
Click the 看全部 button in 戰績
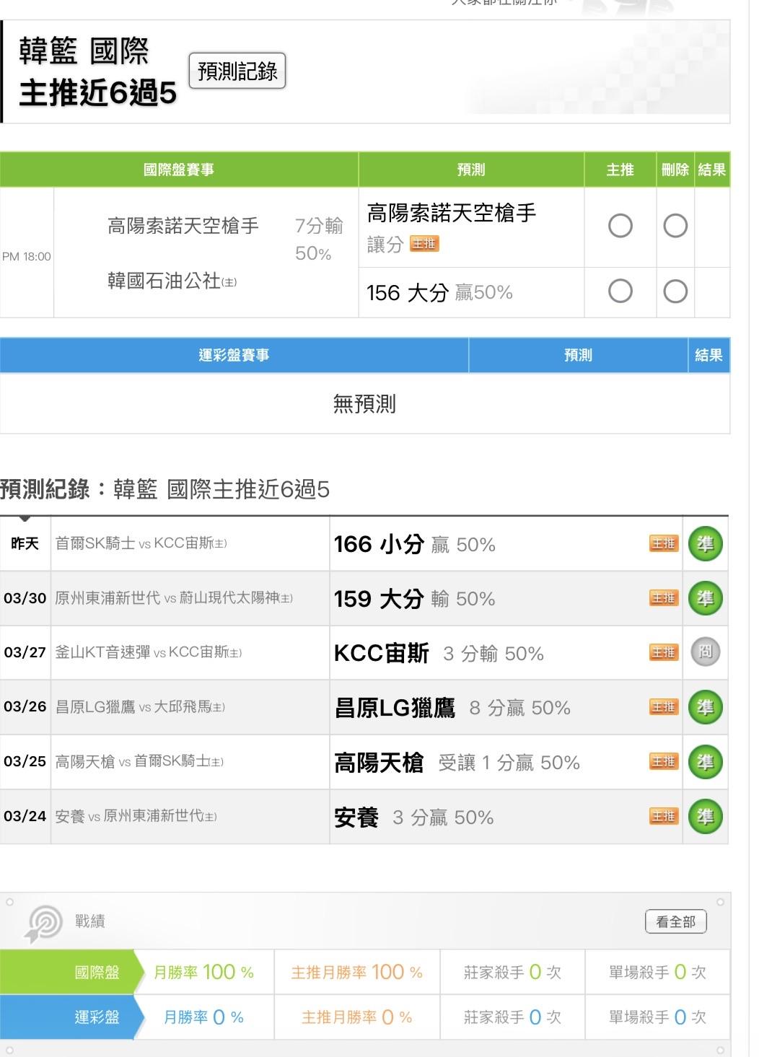675,921
